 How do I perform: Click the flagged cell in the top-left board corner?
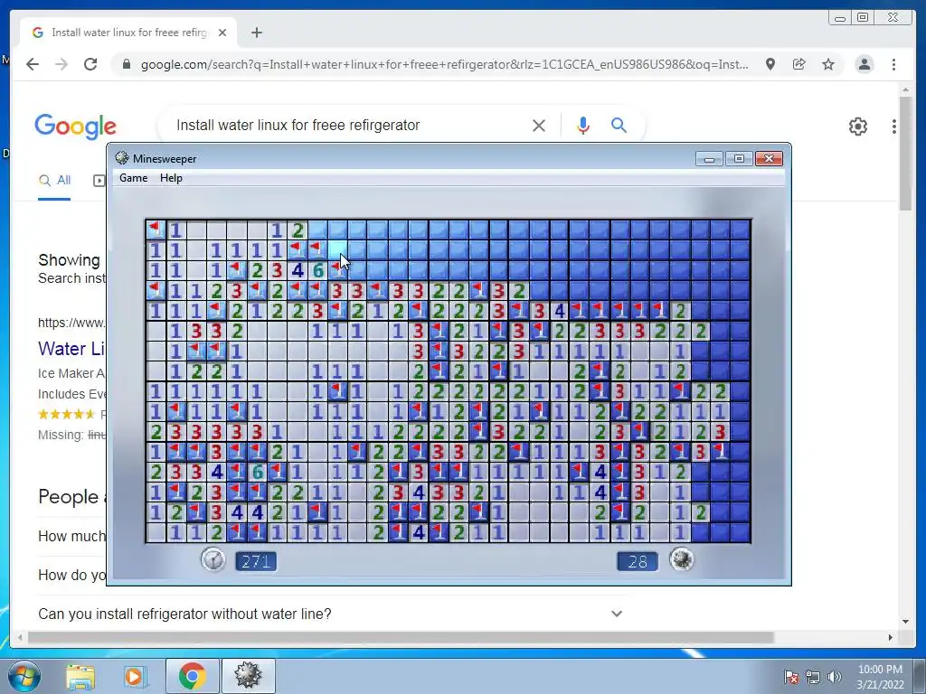point(156,230)
